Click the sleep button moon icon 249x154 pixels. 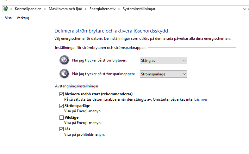tap(64, 74)
